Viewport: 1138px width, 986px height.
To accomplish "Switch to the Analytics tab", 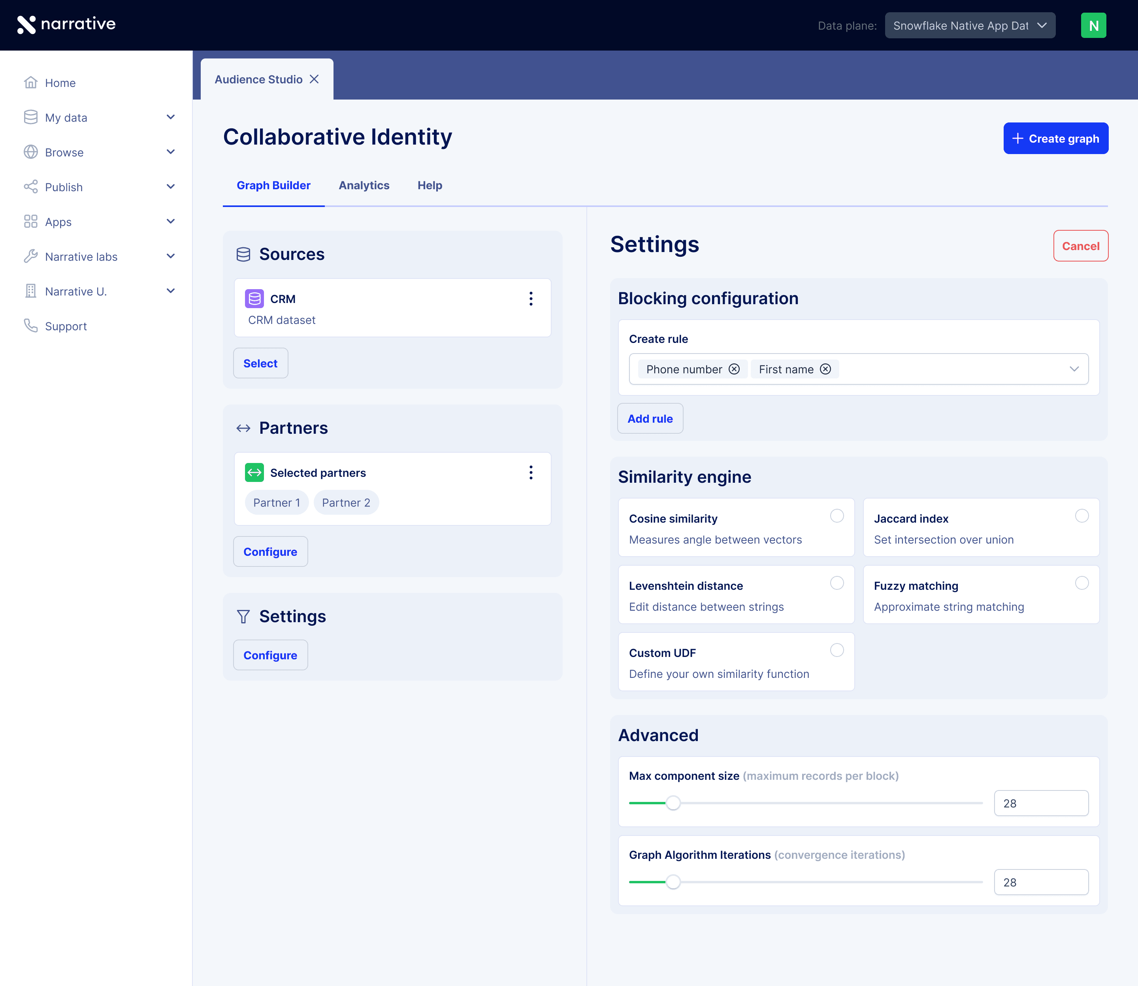I will point(364,185).
